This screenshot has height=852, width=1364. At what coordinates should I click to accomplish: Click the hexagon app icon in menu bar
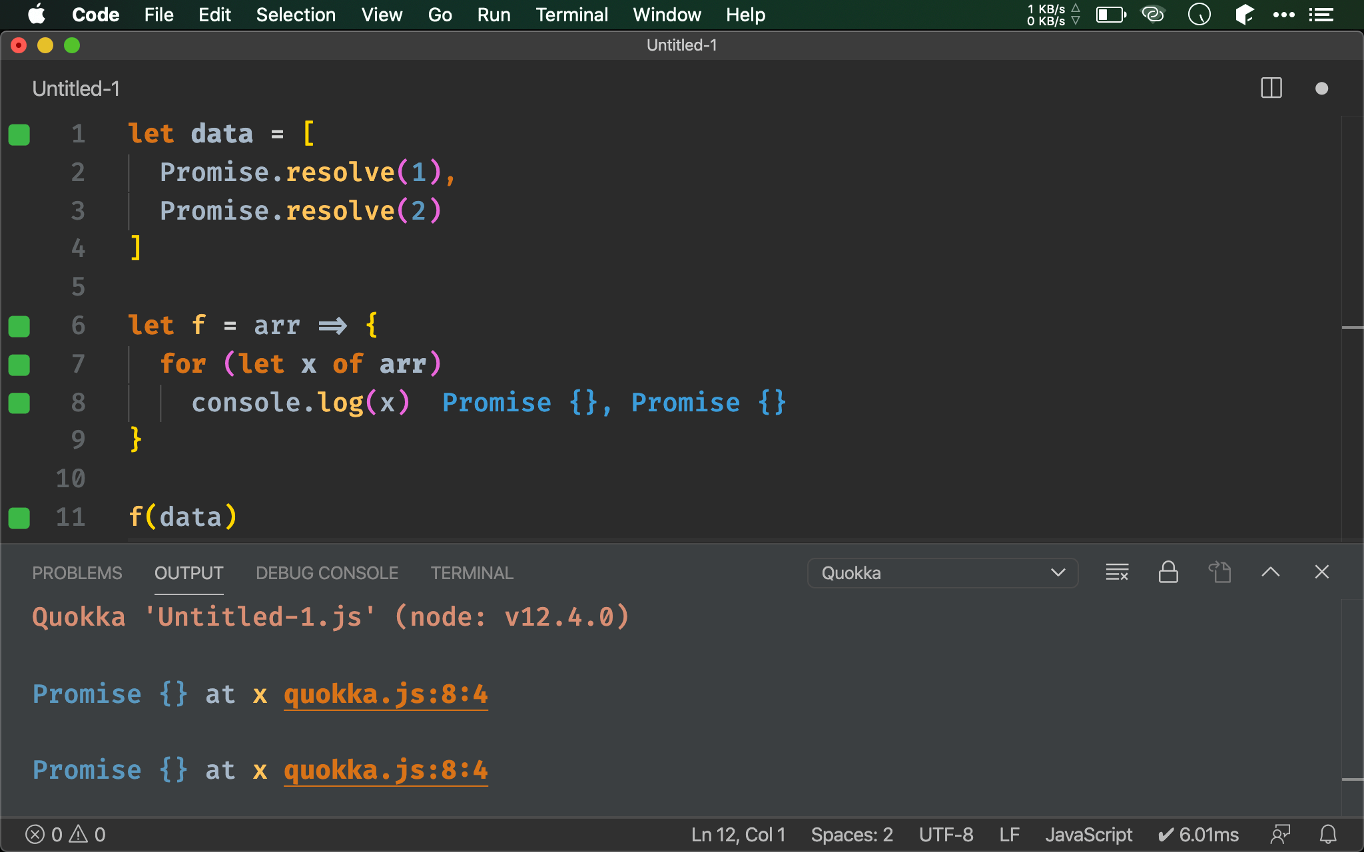(x=1244, y=14)
